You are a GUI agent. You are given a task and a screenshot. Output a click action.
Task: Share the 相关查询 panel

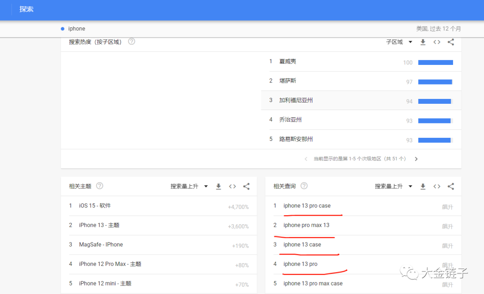[x=451, y=187]
